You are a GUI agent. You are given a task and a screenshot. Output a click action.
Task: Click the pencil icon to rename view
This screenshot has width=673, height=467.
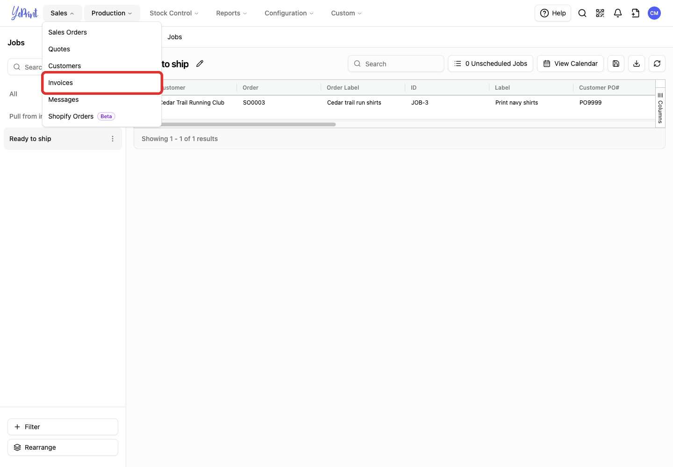coord(200,64)
